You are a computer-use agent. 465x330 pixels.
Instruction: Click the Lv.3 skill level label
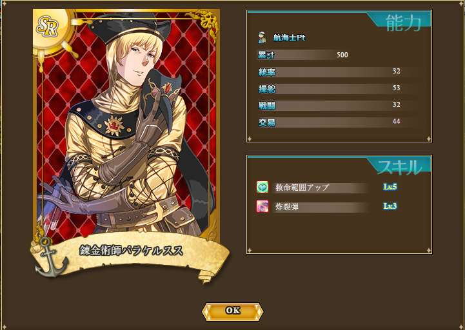pyautogui.click(x=390, y=206)
